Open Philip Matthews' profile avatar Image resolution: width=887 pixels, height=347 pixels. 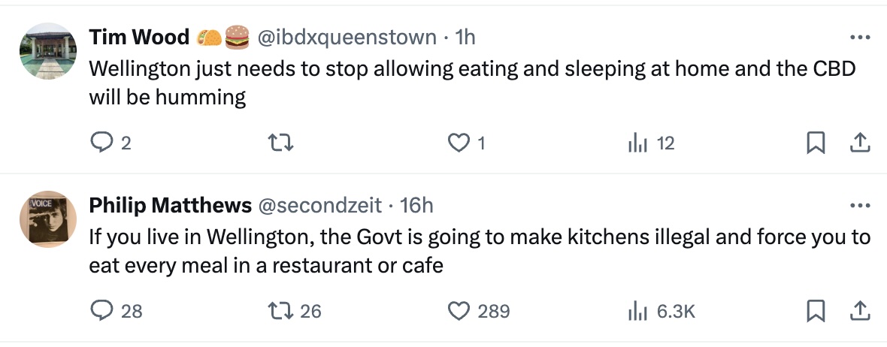[x=48, y=218]
